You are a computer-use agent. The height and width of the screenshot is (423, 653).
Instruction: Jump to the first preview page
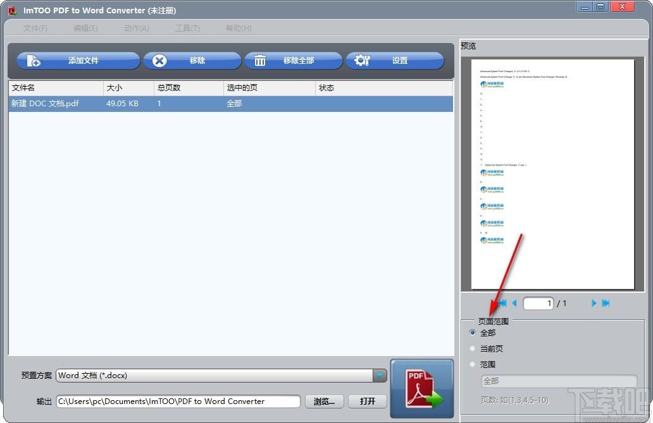point(502,303)
